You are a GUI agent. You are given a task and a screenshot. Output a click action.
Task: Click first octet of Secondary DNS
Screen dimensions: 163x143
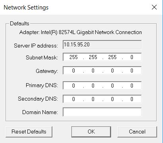pyautogui.click(x=73, y=99)
